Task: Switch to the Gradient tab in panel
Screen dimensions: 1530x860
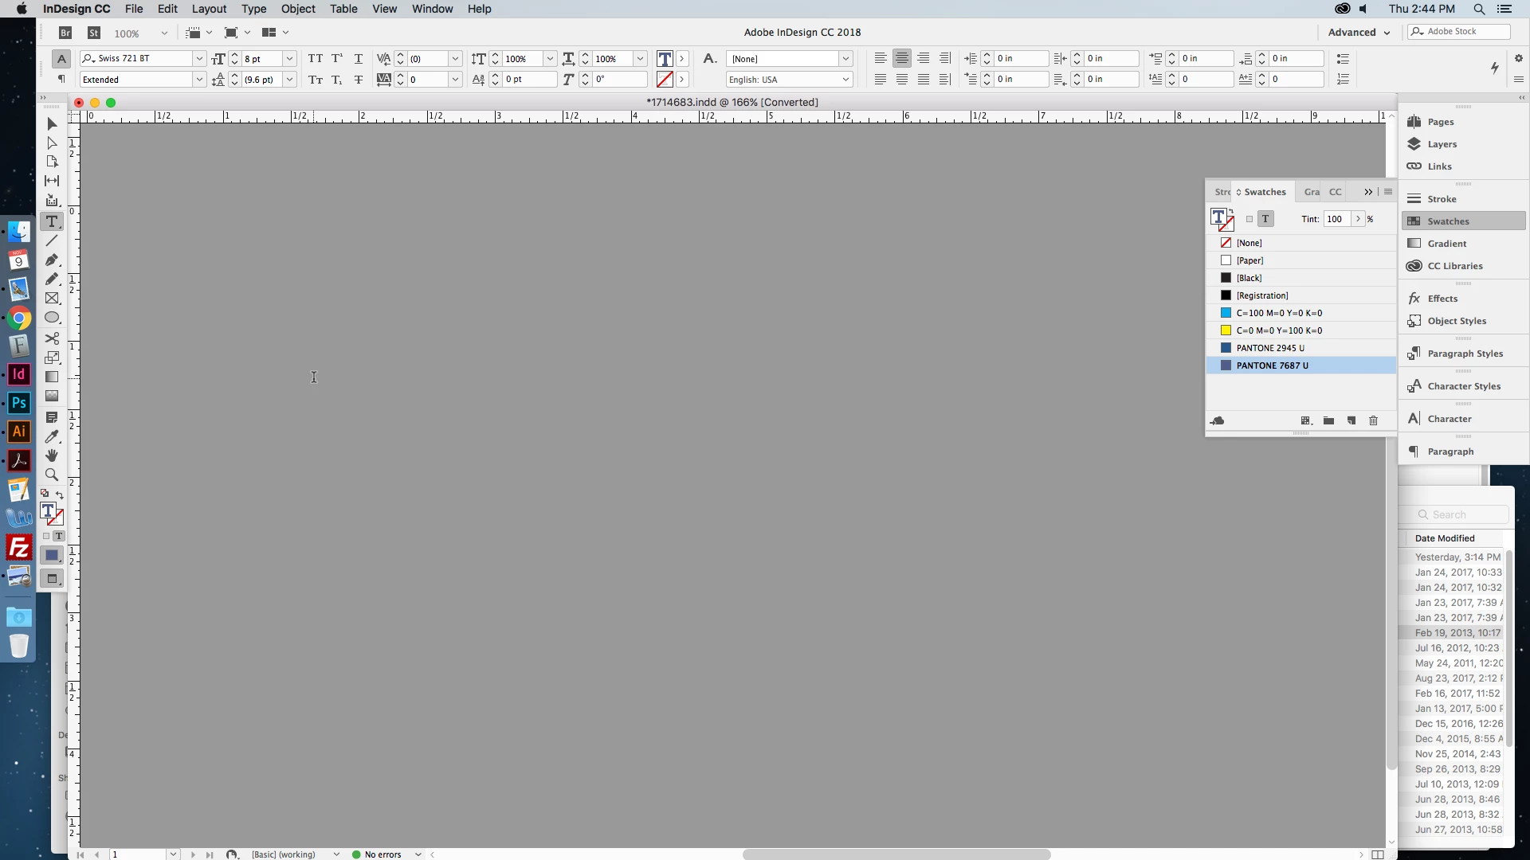Action: coord(1311,192)
